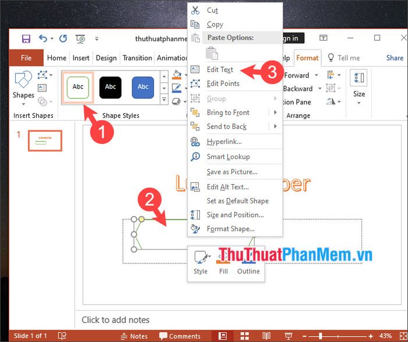This screenshot has width=408, height=342.
Task: Click the zoom in plus button
Action: click(x=371, y=336)
